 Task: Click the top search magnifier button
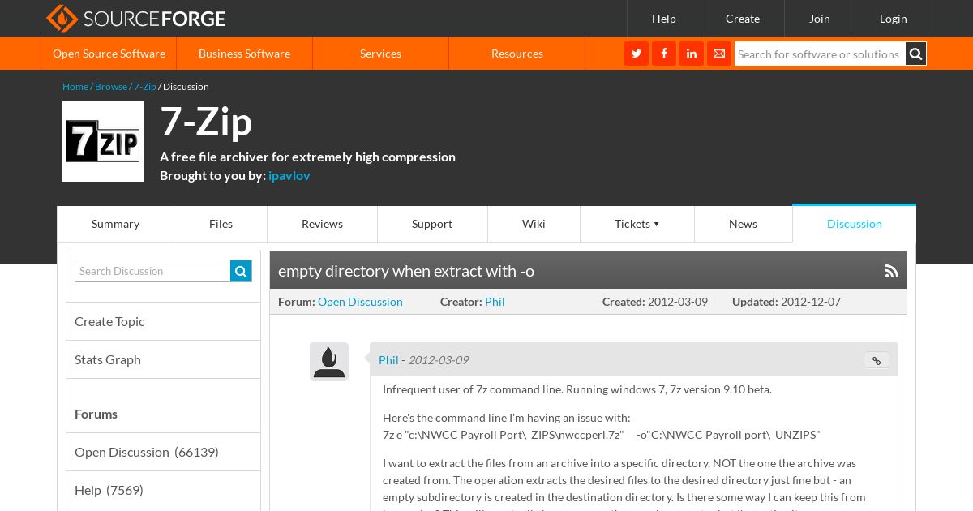pyautogui.click(x=916, y=54)
